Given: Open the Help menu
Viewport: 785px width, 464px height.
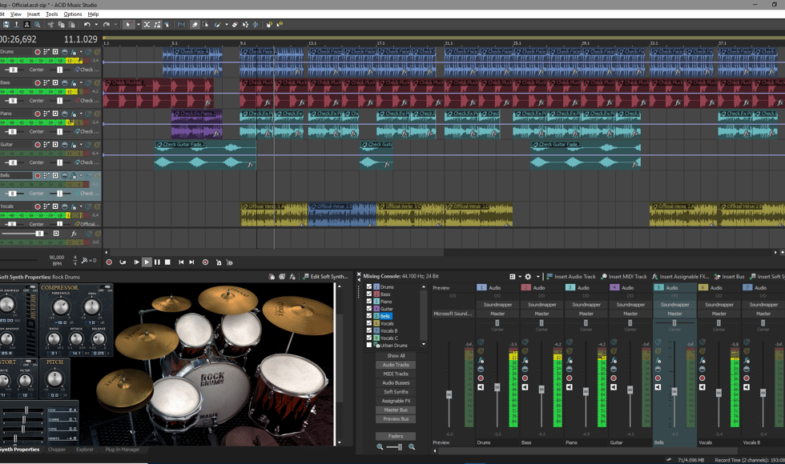Looking at the screenshot, I should (x=93, y=14).
